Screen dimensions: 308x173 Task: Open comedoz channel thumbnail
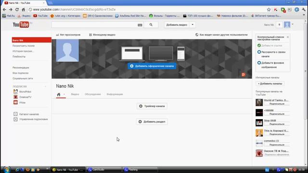click(259, 143)
